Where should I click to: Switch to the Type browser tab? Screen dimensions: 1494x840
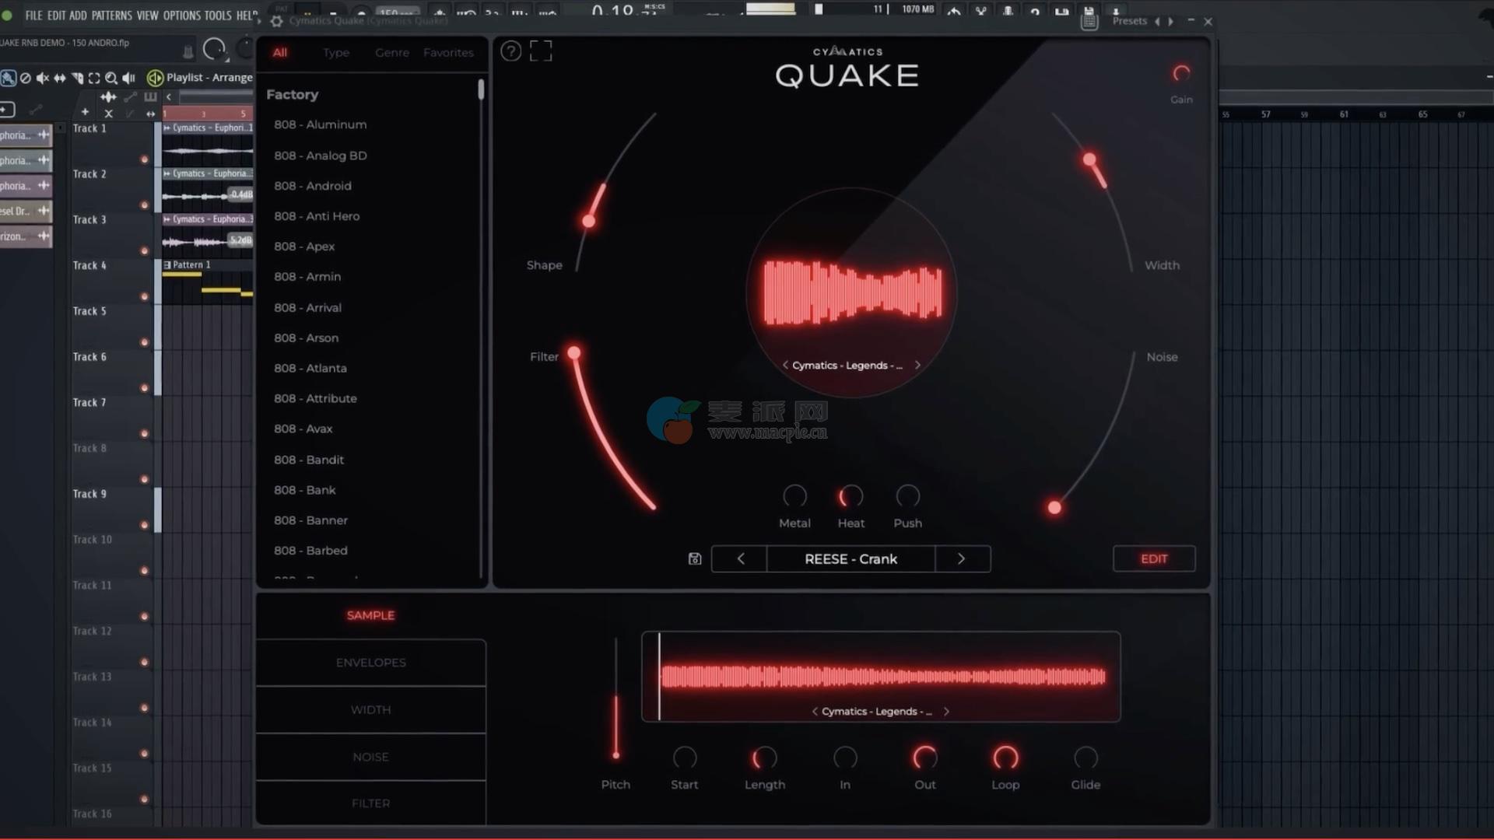click(336, 52)
